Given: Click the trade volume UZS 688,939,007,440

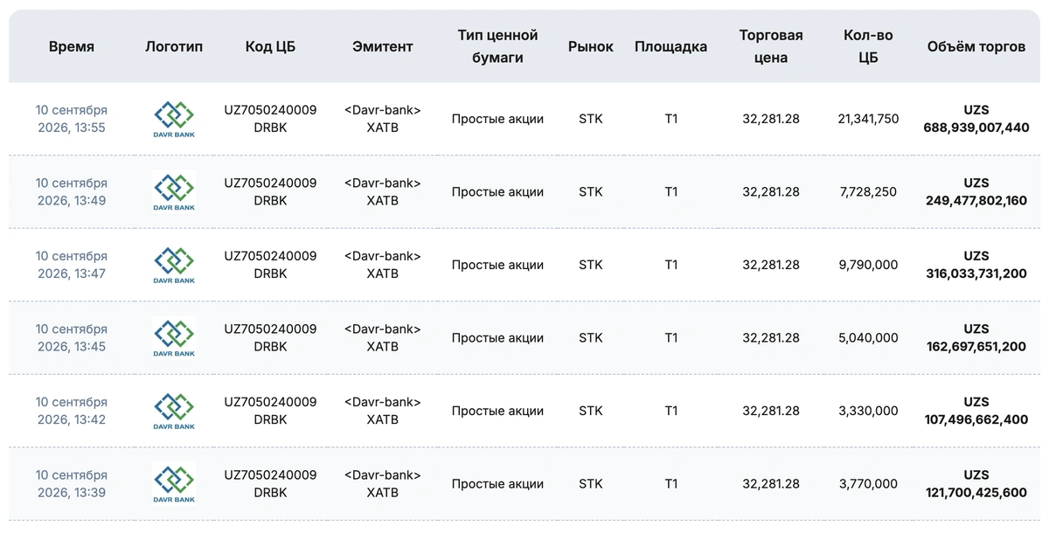Looking at the screenshot, I should [976, 119].
